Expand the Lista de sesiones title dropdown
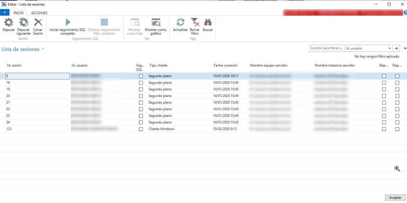The image size is (407, 203). 43,49
